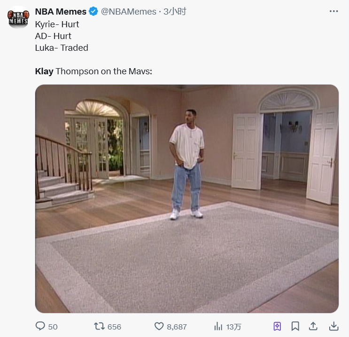Like the tweet with the heart icon
This screenshot has height=337, width=349.
pos(159,326)
